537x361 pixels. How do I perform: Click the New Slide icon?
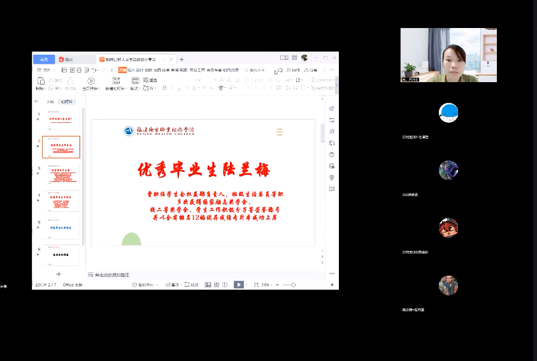(116, 81)
